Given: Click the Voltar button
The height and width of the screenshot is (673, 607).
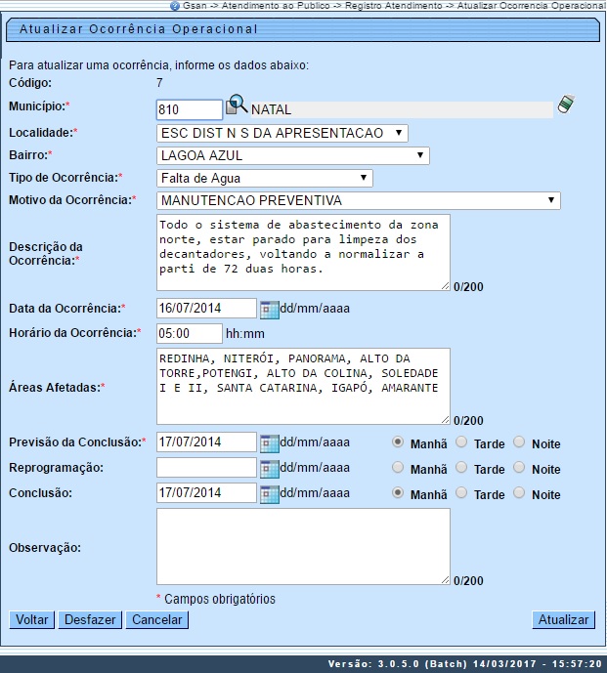Looking at the screenshot, I should 32,619.
